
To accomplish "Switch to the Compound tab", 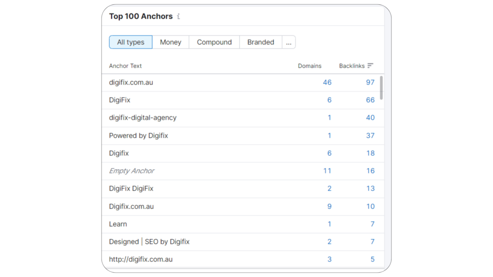I will point(214,42).
